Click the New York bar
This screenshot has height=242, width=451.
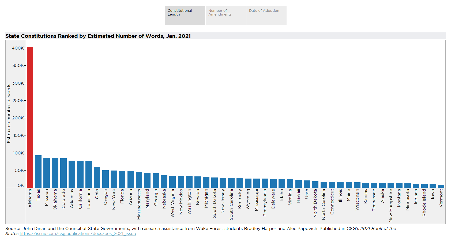coord(114,179)
